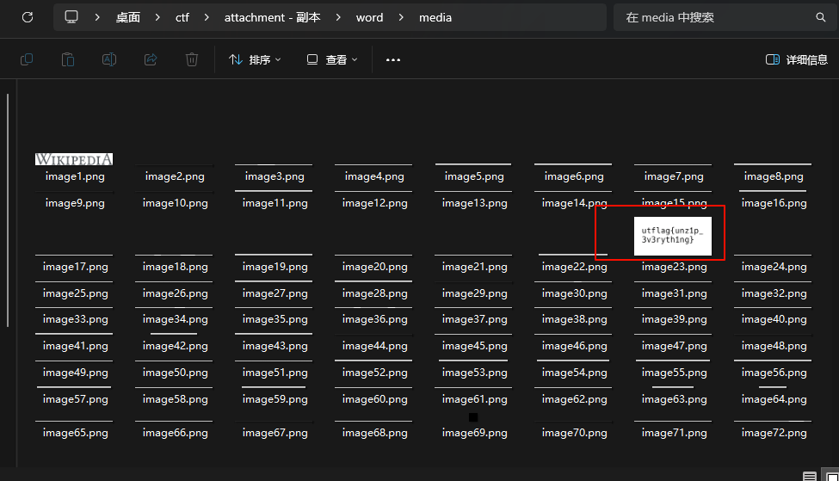This screenshot has height=481, width=839.
Task: Expand chevron after attachment - 副本
Action: (338, 17)
